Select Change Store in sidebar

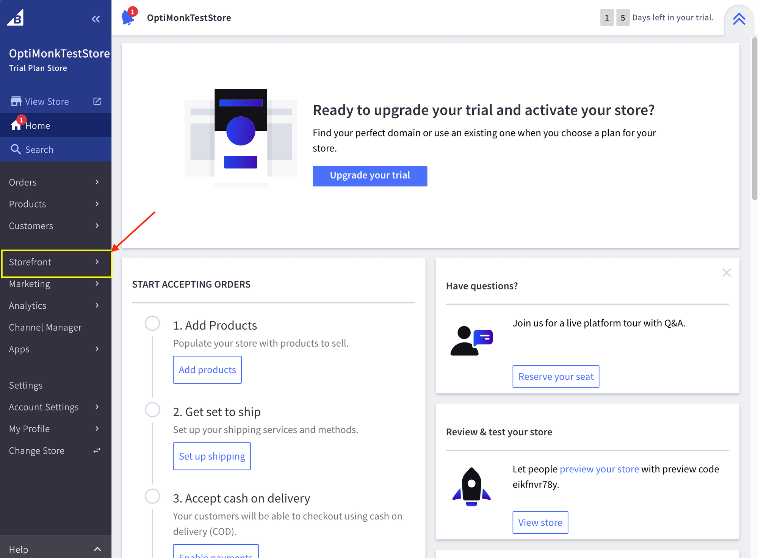56,450
